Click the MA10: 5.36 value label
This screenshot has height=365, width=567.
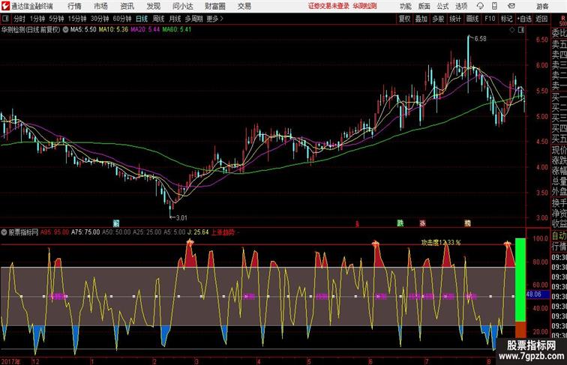click(113, 30)
